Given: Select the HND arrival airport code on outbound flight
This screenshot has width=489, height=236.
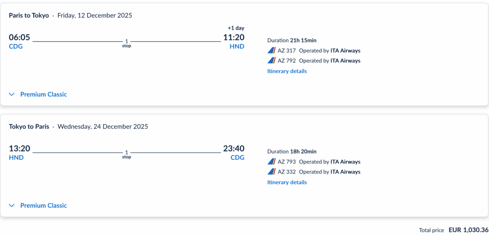Looking at the screenshot, I should [237, 47].
